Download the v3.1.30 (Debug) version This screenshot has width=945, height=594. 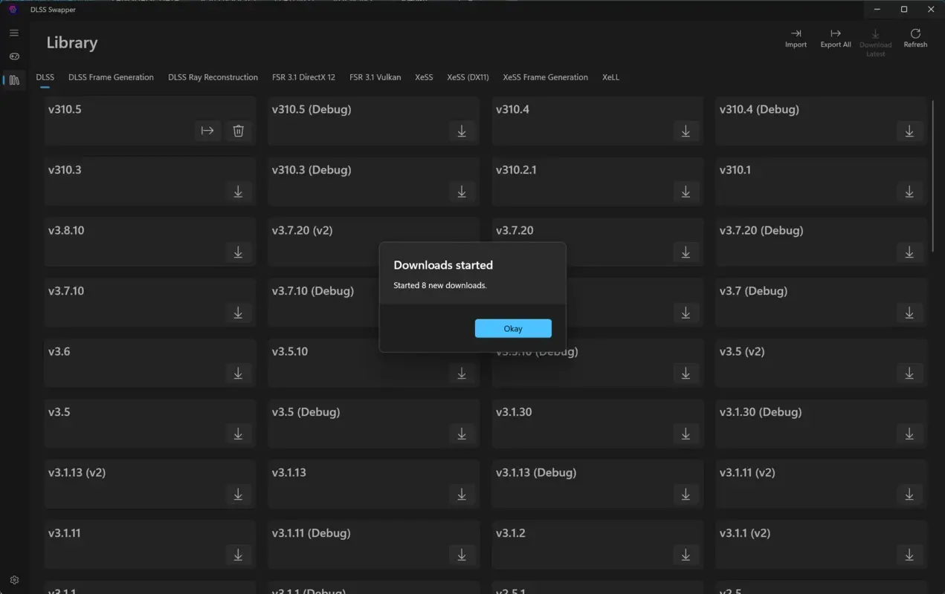(x=909, y=434)
